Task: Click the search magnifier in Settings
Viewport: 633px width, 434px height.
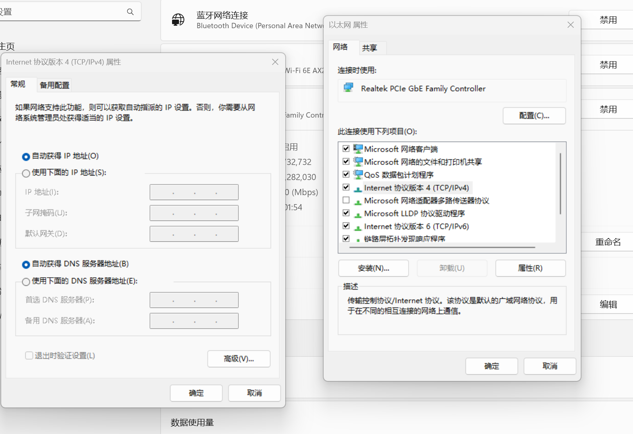Action: click(130, 12)
